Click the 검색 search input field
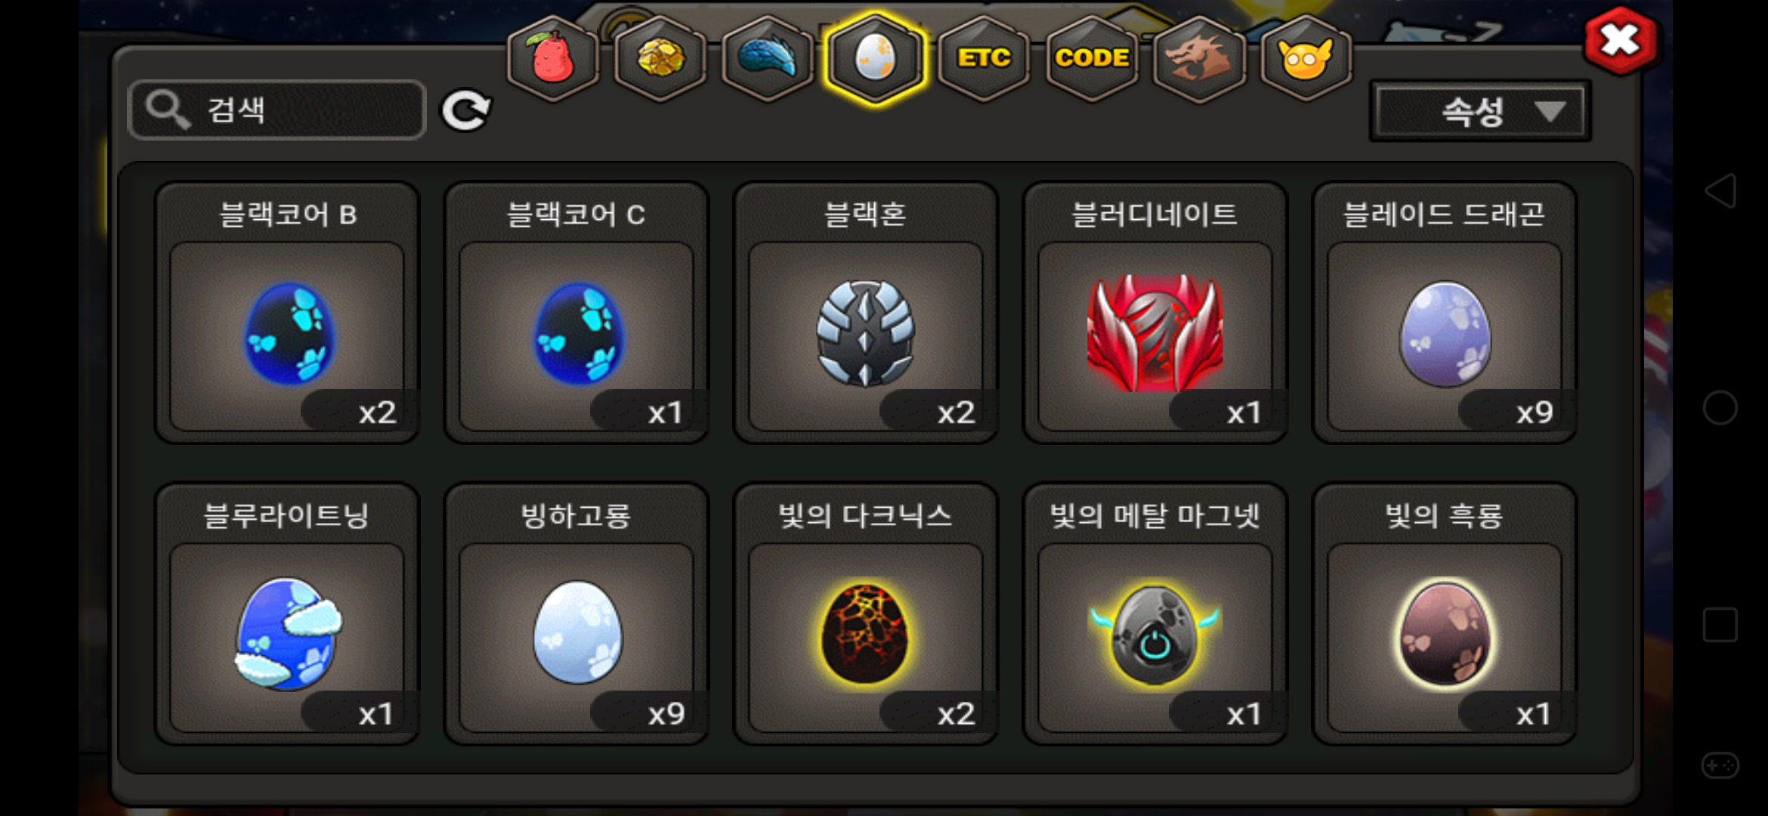This screenshot has height=816, width=1768. [277, 110]
